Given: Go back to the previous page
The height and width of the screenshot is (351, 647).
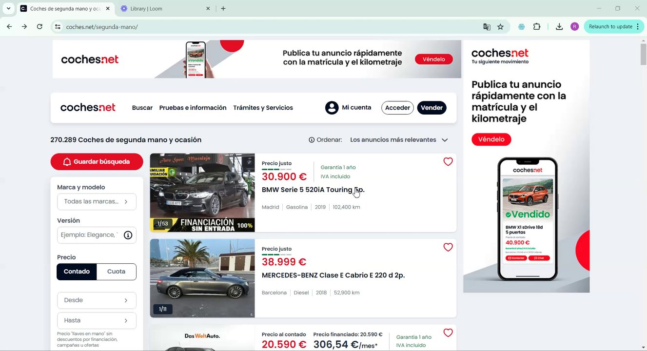Looking at the screenshot, I should (x=9, y=26).
